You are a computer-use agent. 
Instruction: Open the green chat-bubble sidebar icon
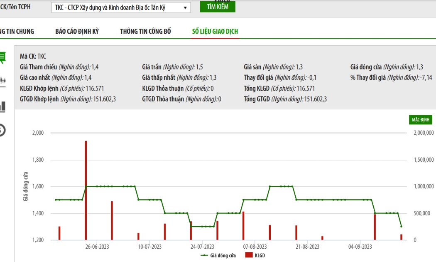2,58
